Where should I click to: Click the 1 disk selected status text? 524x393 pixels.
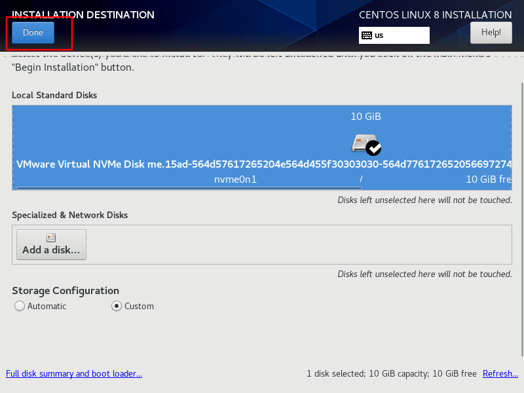pyautogui.click(x=392, y=373)
